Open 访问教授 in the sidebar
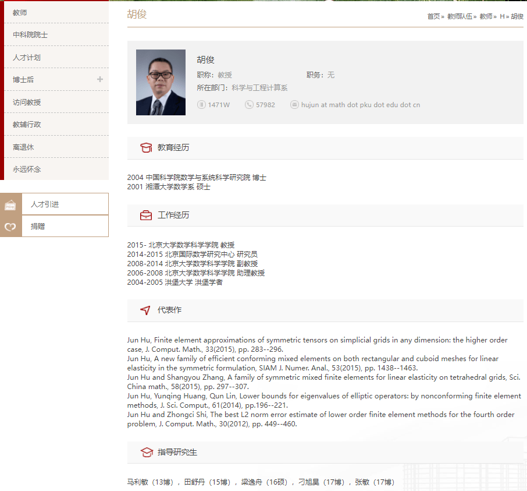The width and height of the screenshot is (527, 491). click(x=56, y=102)
